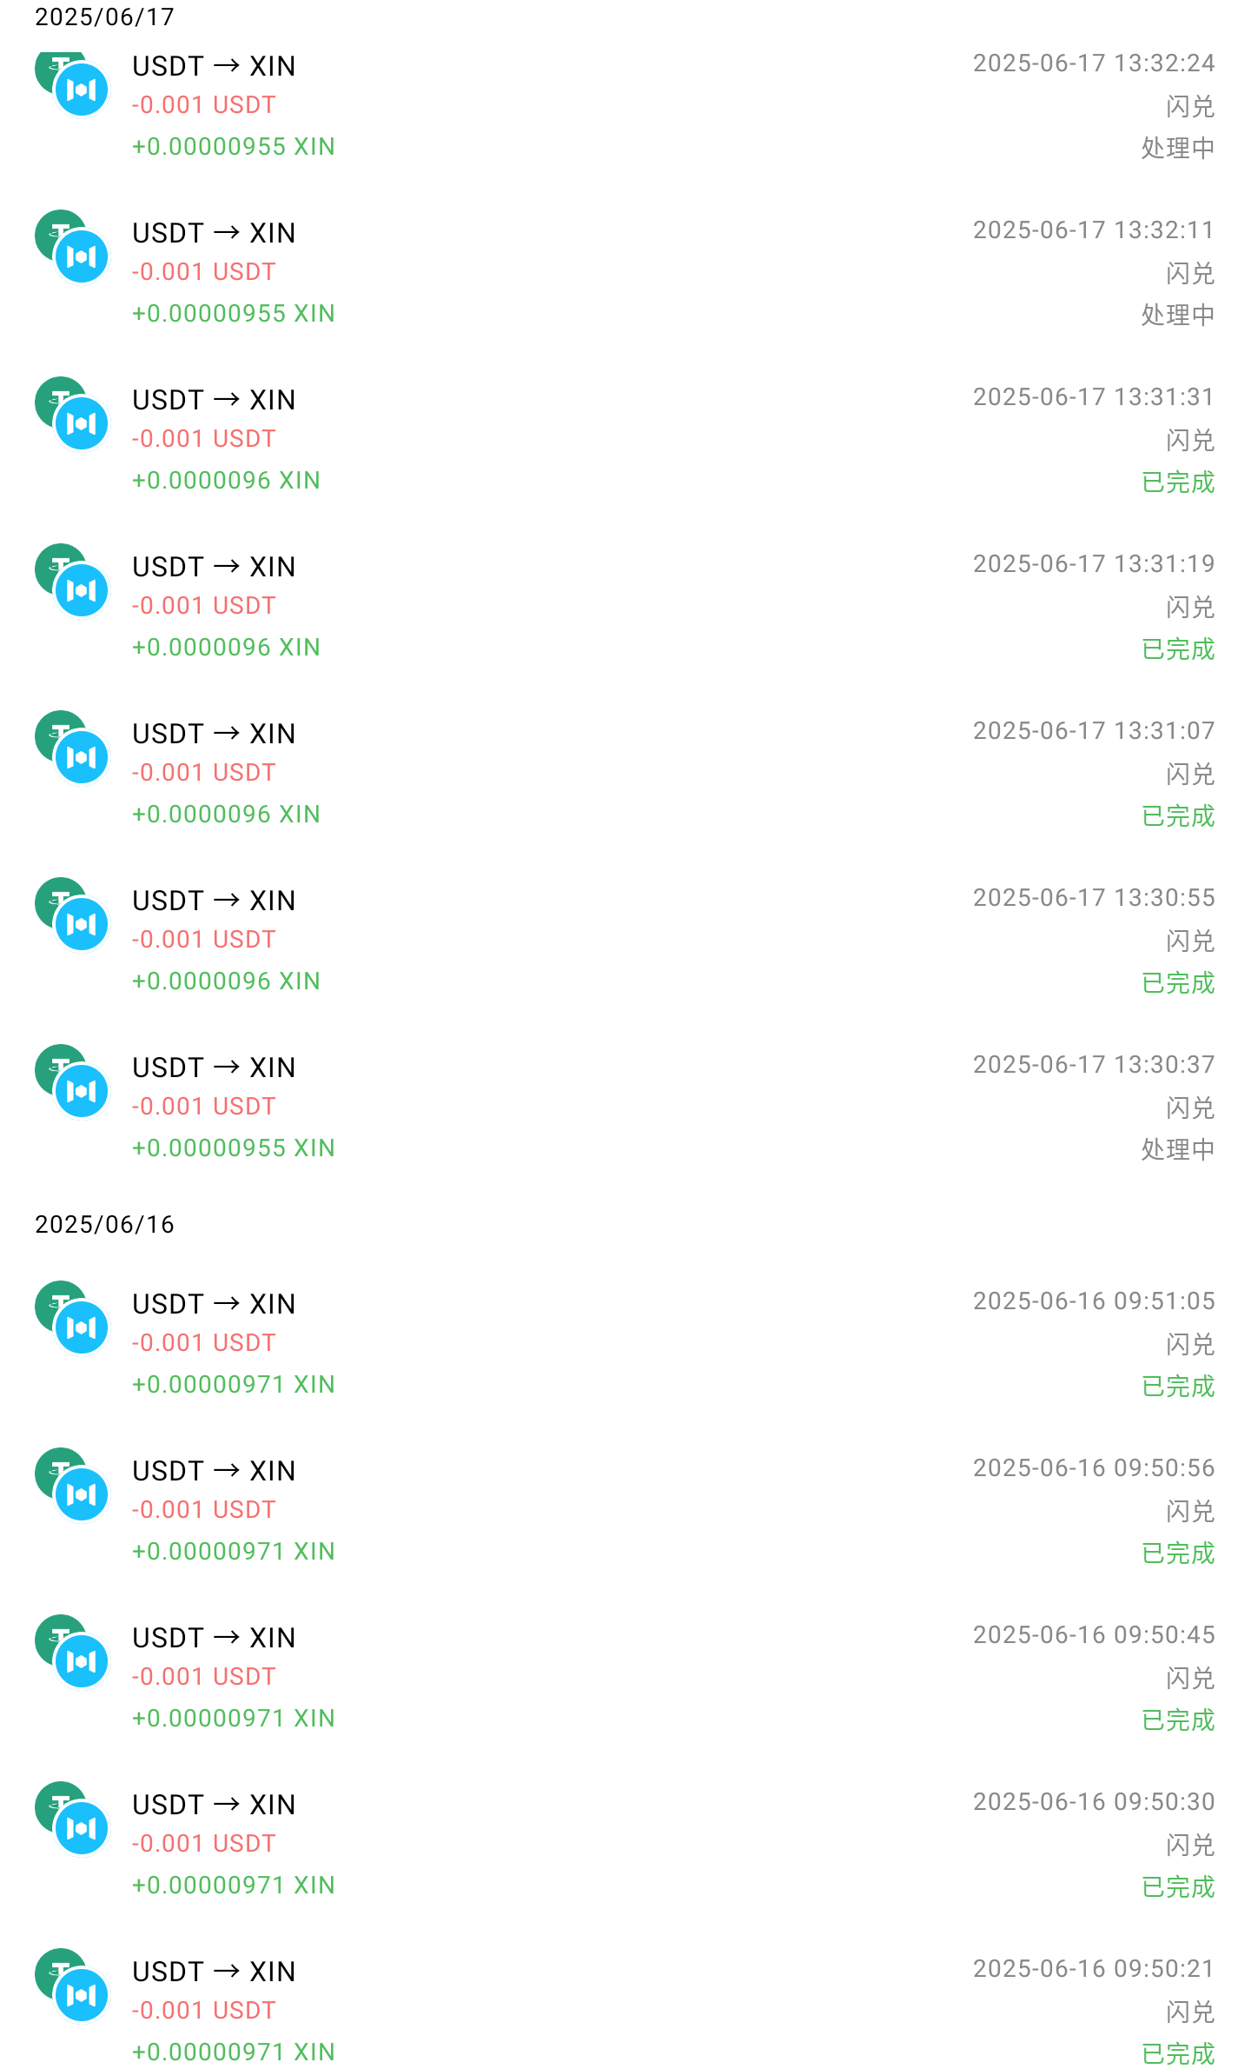
Task: Select the token icon for the 09:50:21 swap
Action: (72, 1986)
